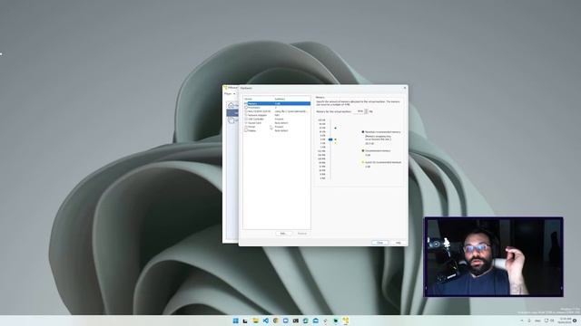Screen dimensions: 581x326
Task: Select the Display device row
Action: 277,130
